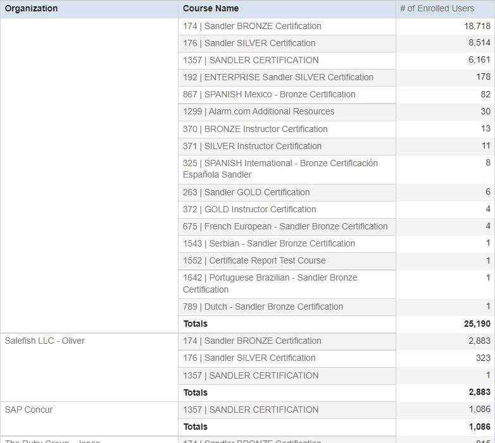Click the enrolled users value 323

484,358
